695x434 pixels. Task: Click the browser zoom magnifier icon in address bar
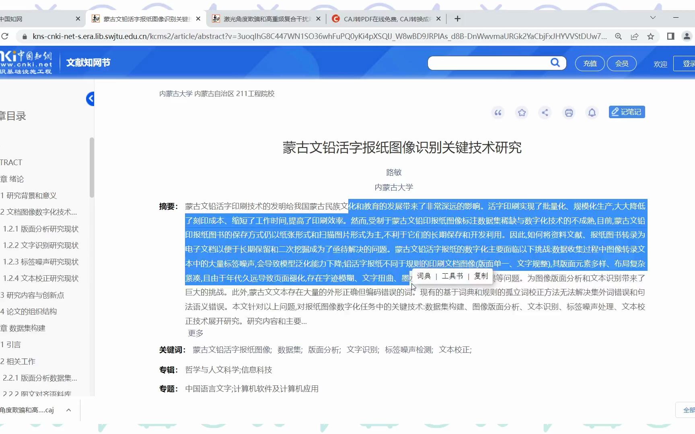(619, 37)
